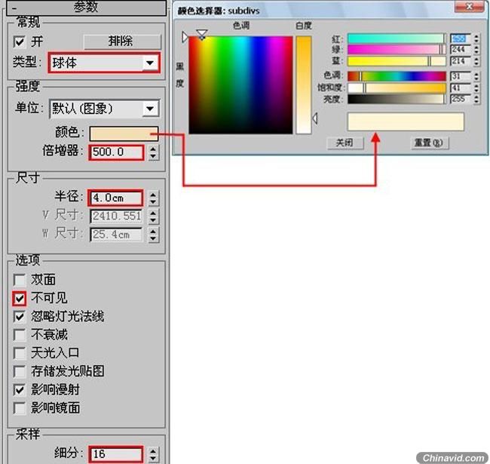Enable the 天光入口 checkbox
This screenshot has width=490, height=464.
click(x=20, y=353)
